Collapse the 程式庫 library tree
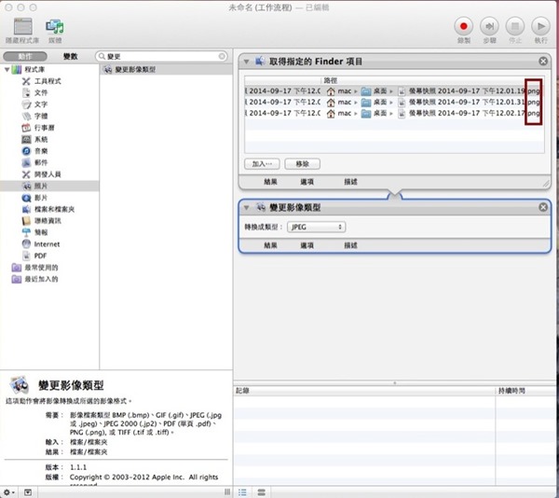559x498 pixels. (x=7, y=70)
